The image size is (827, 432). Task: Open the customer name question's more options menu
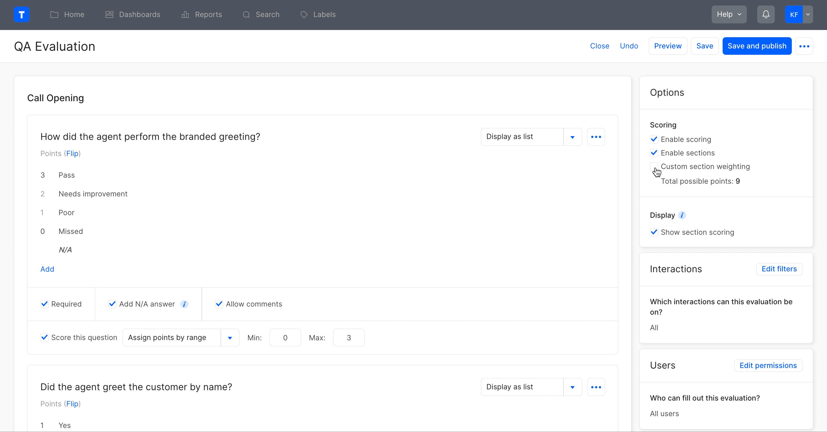click(x=596, y=387)
